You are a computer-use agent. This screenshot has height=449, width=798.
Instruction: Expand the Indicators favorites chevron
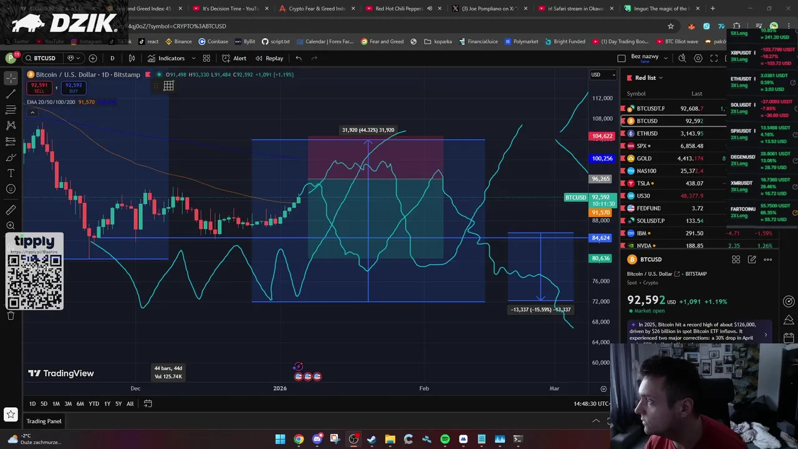pos(193,58)
